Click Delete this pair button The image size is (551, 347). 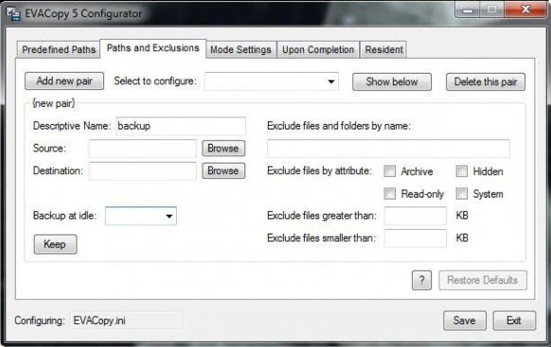pyautogui.click(x=486, y=81)
